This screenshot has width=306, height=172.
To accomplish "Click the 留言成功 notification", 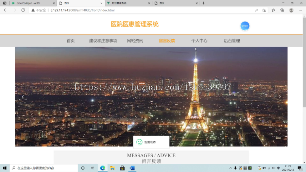I will pyautogui.click(x=151, y=142).
